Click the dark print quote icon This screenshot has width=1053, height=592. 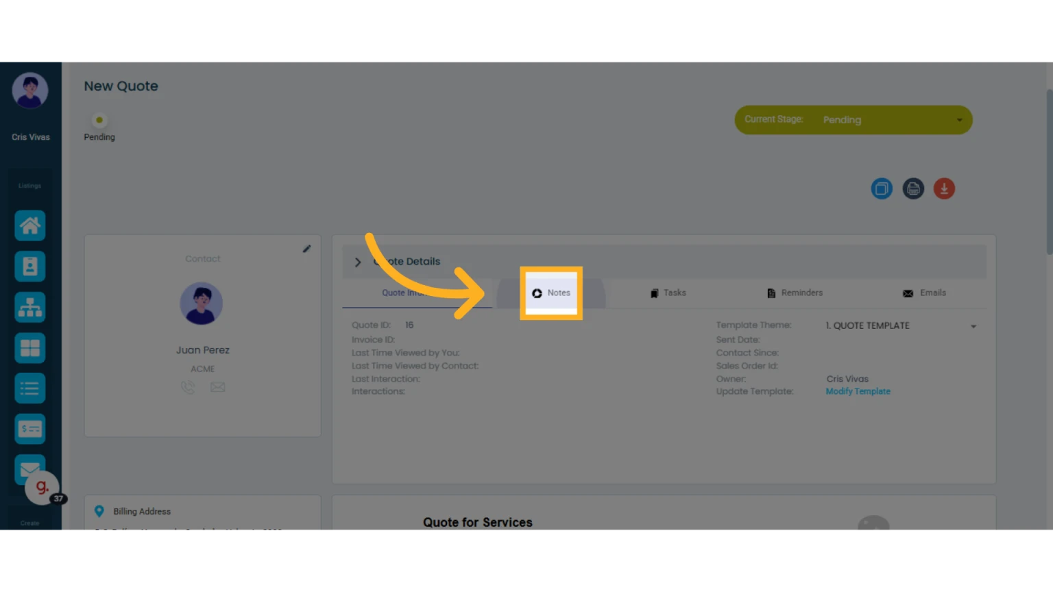pos(913,188)
